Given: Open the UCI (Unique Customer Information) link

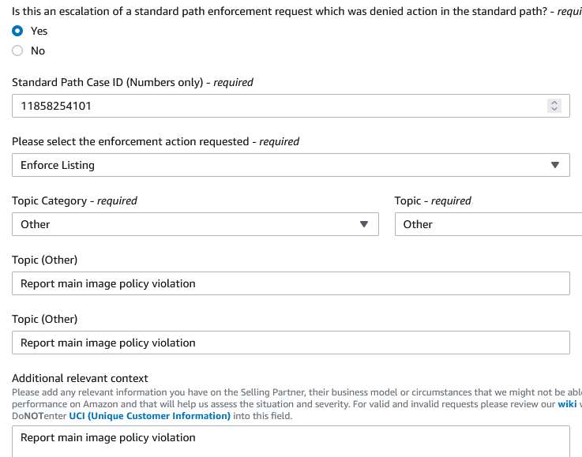Looking at the screenshot, I should click(150, 416).
